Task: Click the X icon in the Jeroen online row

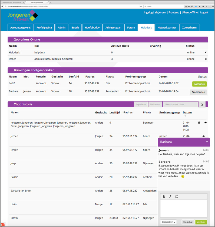Action: point(206,59)
